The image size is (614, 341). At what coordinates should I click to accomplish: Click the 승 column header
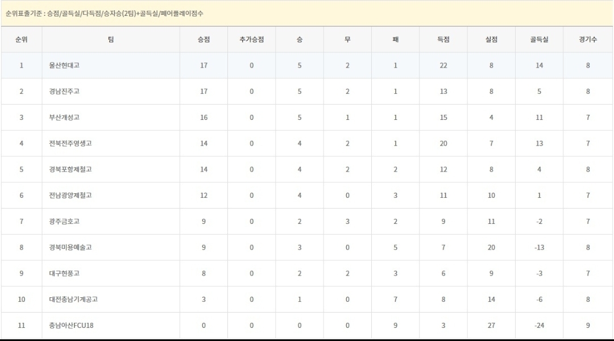[300, 40]
